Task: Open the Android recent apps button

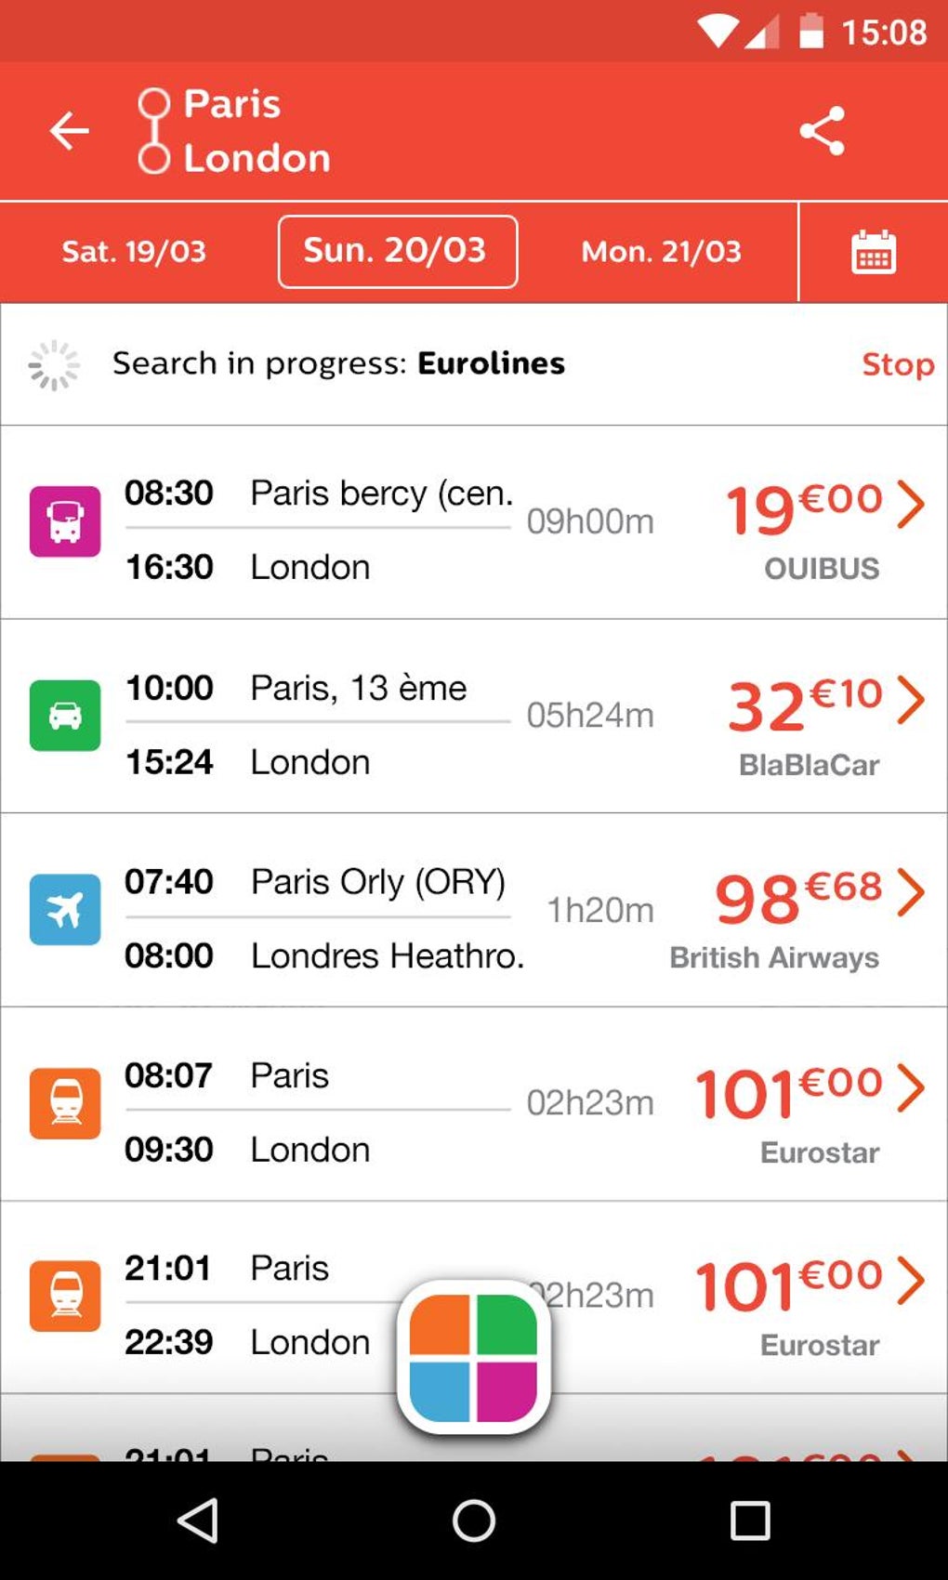Action: click(x=749, y=1521)
